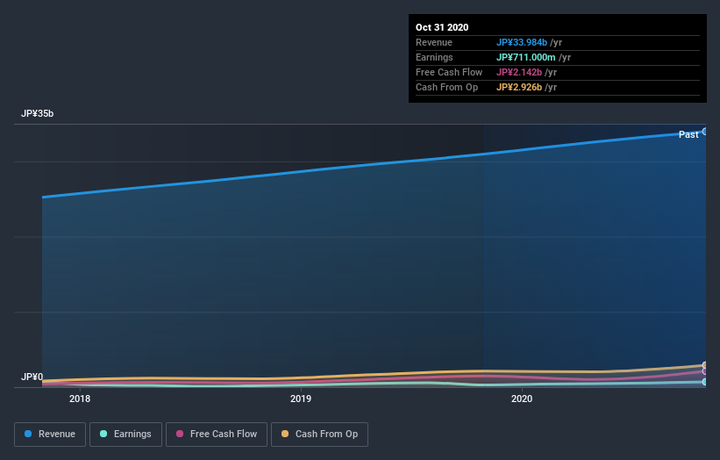Toggle the Earnings series legend button
720x460 pixels.
click(x=125, y=435)
